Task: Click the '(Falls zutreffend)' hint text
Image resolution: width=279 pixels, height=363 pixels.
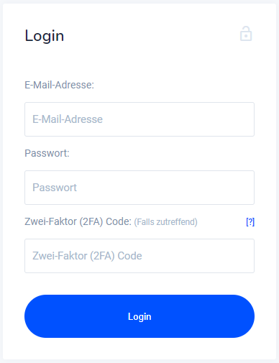Action: pyautogui.click(x=165, y=222)
